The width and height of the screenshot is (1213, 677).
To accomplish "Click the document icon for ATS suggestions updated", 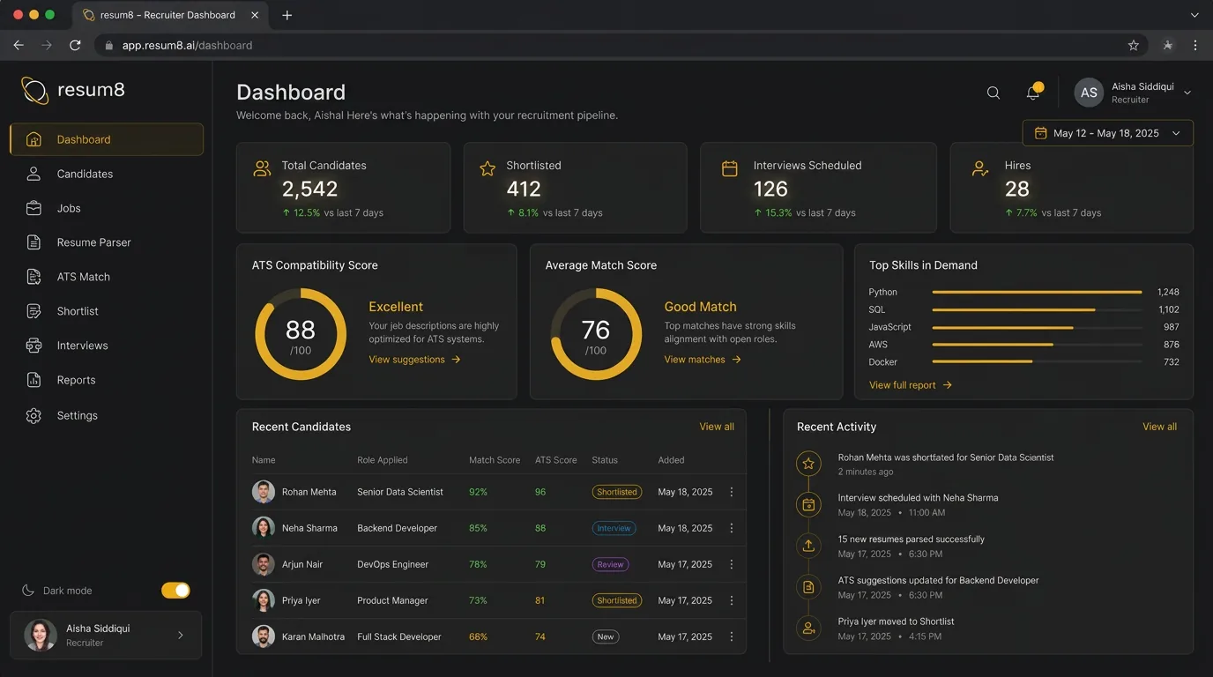I will [808, 587].
